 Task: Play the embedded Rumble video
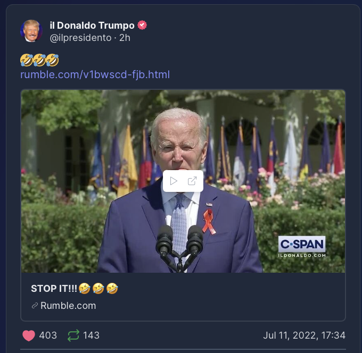pyautogui.click(x=174, y=181)
